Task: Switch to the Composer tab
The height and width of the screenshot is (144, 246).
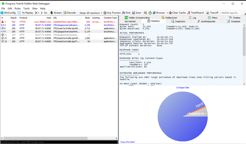Action: coord(234,21)
